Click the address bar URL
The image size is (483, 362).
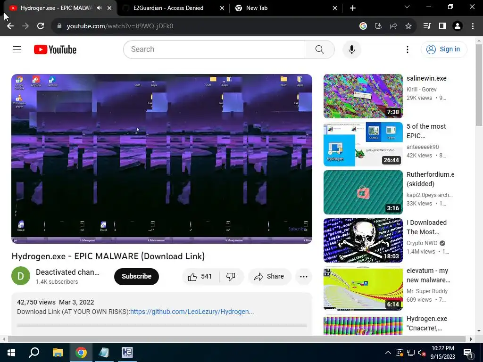coord(120,26)
